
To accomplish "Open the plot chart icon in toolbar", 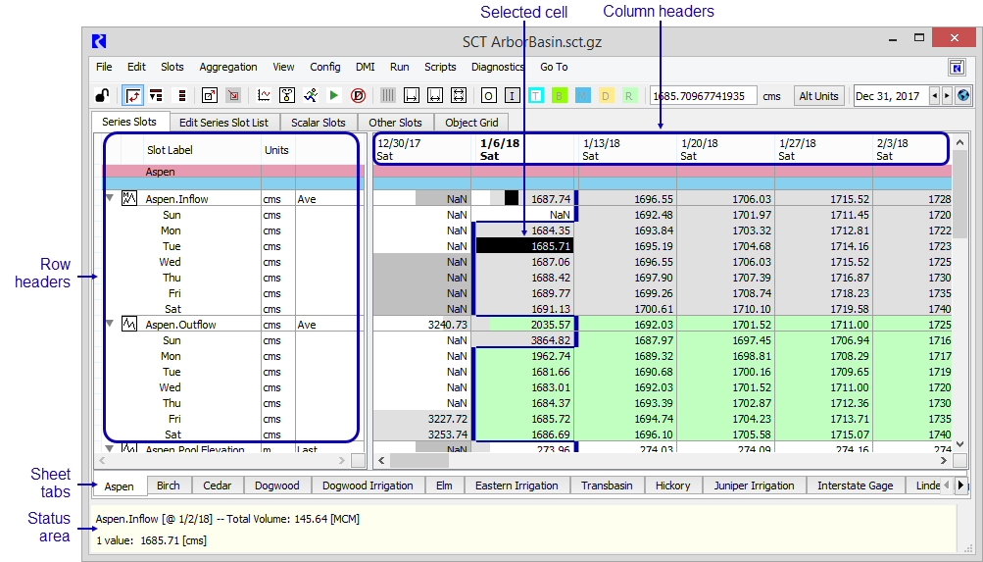I will 264,96.
